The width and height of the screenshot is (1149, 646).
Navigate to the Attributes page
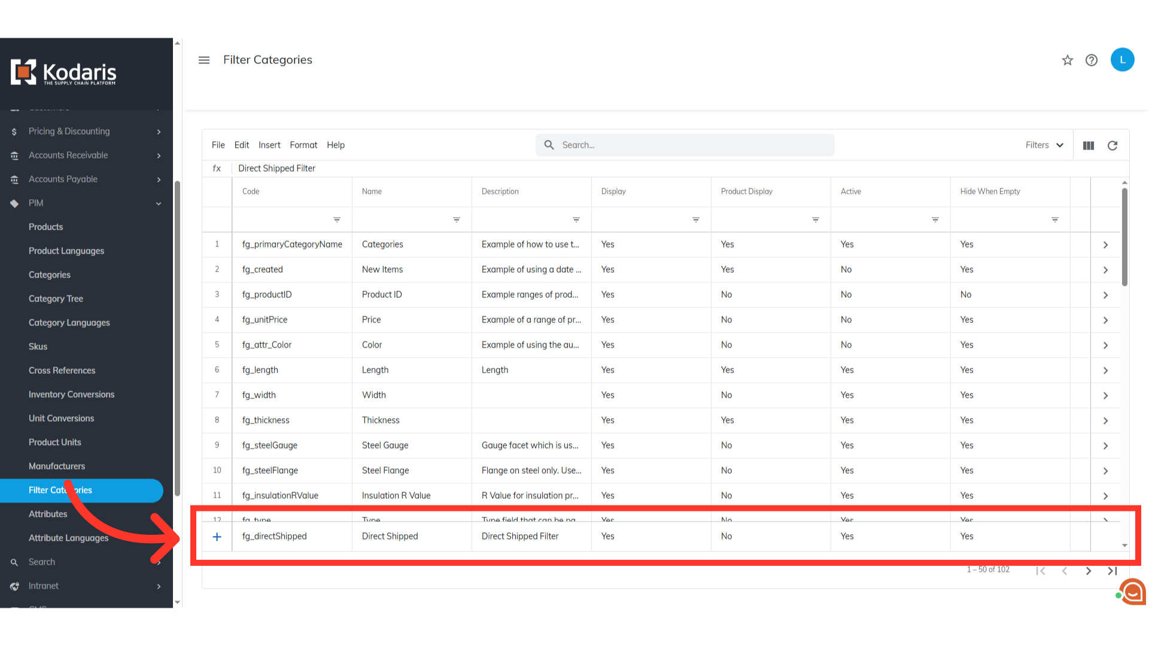click(48, 514)
